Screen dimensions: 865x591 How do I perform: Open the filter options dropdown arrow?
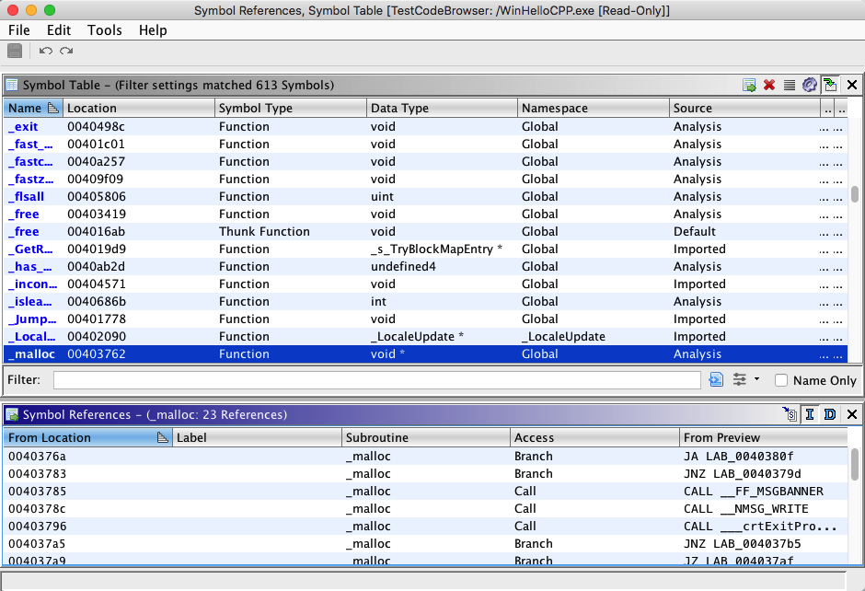(756, 380)
